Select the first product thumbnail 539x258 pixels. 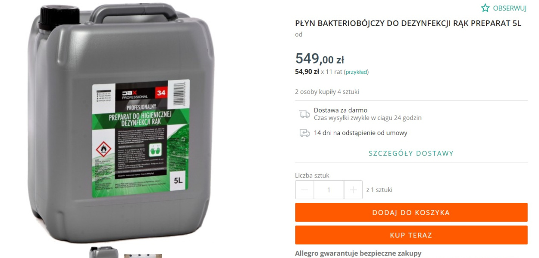click(x=104, y=252)
